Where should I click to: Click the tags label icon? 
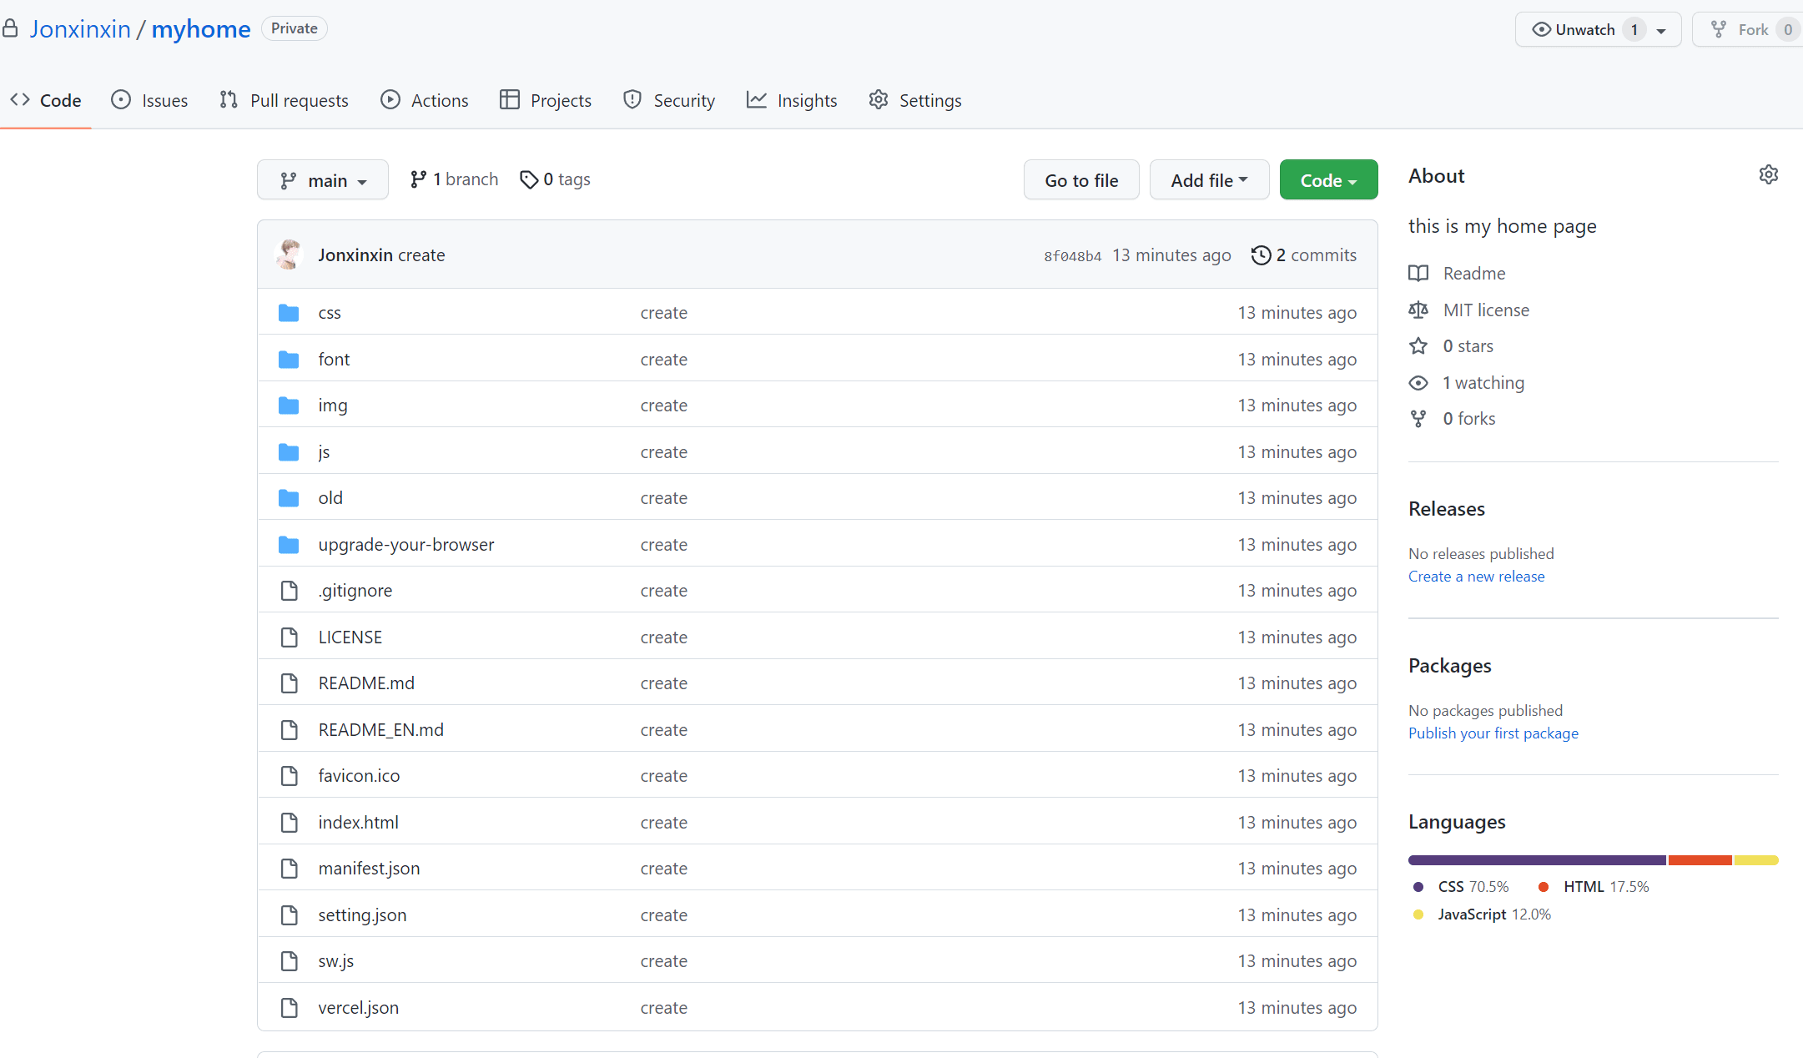(x=528, y=179)
